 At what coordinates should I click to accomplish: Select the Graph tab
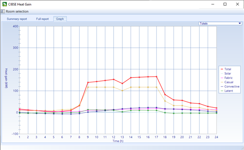point(60,19)
